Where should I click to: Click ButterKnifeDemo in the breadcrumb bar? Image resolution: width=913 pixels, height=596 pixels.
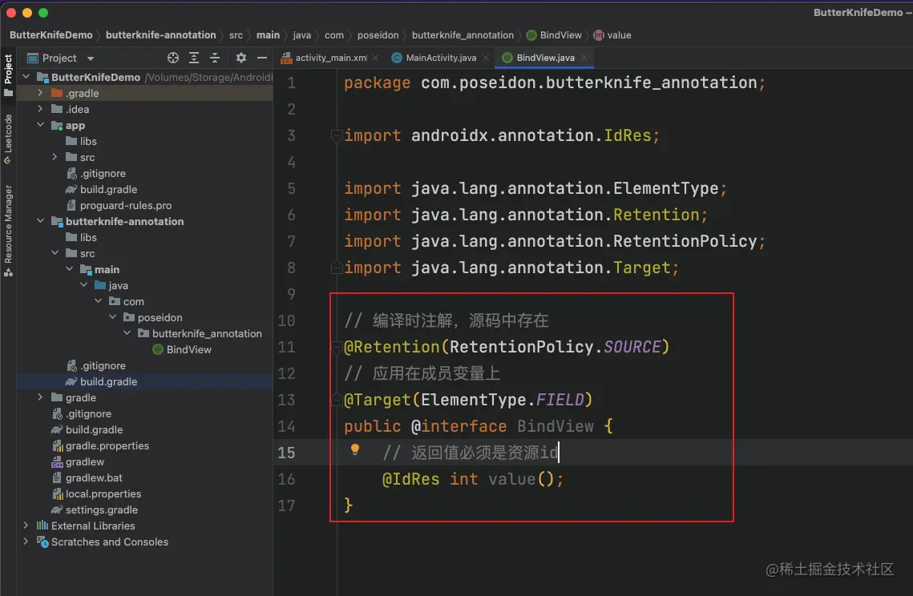tap(50, 35)
